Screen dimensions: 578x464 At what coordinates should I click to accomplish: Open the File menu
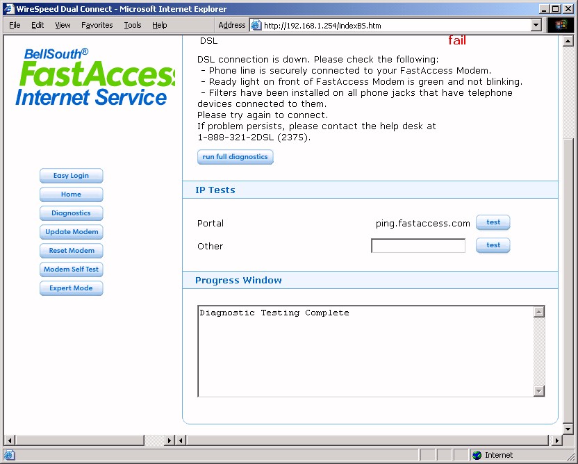[x=15, y=25]
